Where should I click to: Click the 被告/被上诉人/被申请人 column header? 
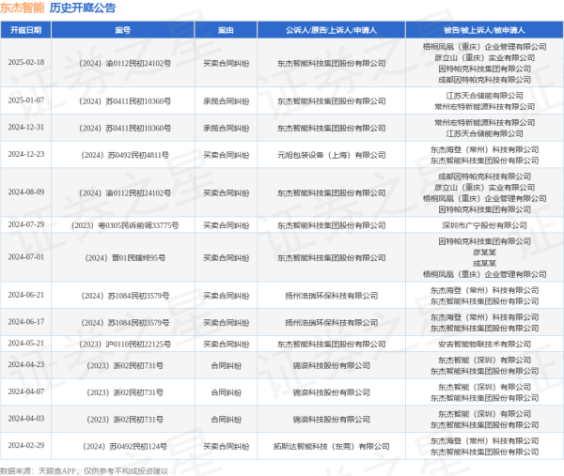(x=484, y=30)
